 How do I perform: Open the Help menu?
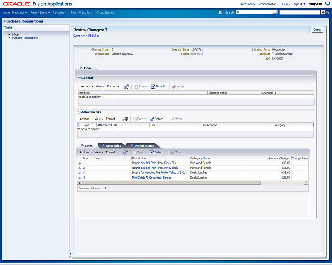[x=286, y=4]
